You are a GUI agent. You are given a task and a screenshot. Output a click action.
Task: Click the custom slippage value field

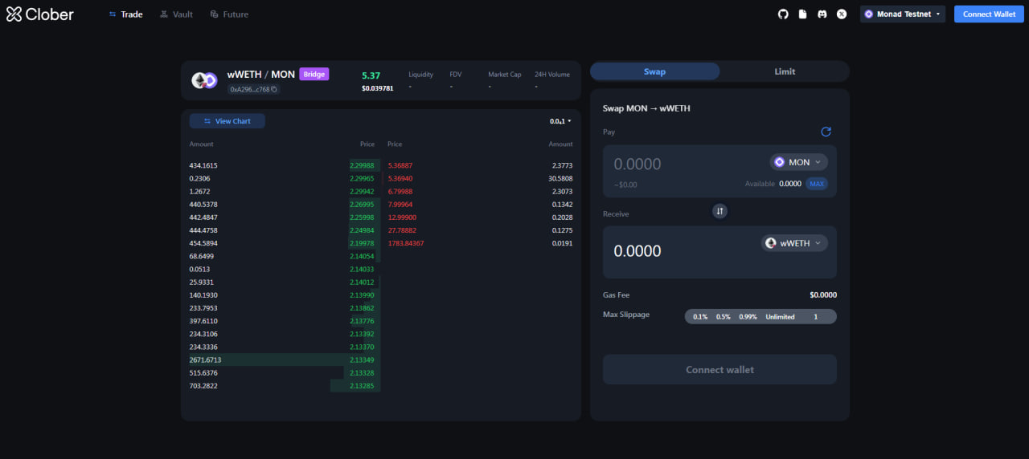(x=816, y=317)
